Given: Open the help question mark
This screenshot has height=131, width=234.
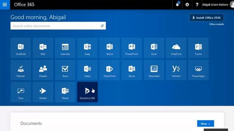Looking at the screenshot, I should point(197,5).
